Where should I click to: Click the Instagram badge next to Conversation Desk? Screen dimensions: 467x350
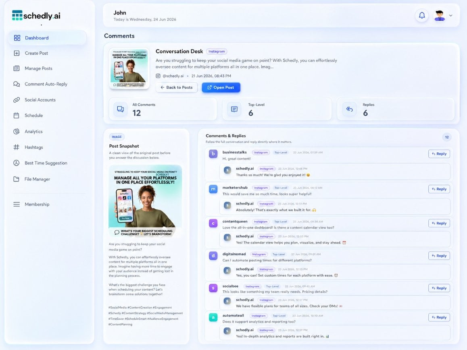(x=217, y=51)
